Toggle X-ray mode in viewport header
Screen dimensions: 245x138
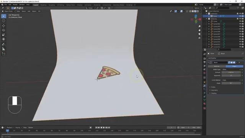point(187,11)
